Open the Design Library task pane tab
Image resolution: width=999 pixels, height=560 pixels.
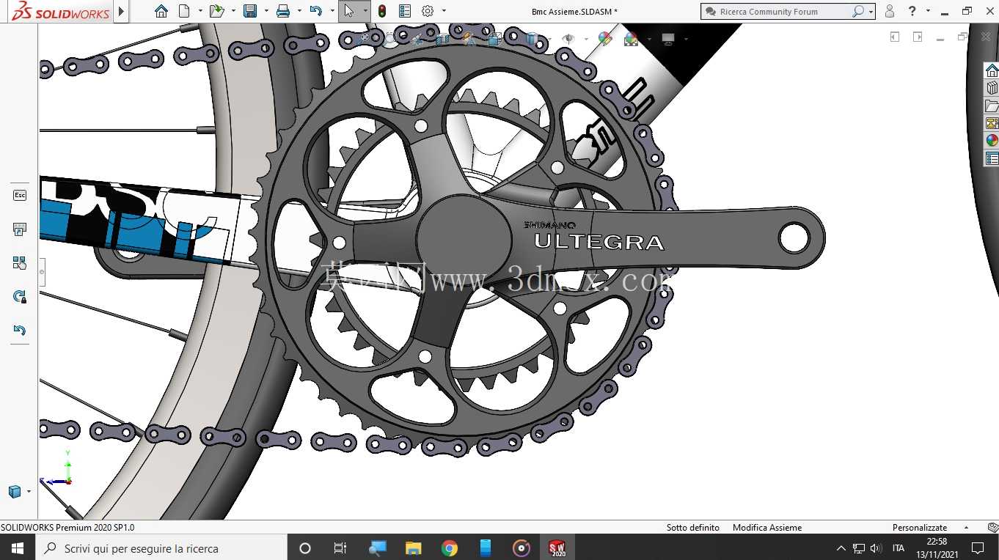(x=992, y=88)
